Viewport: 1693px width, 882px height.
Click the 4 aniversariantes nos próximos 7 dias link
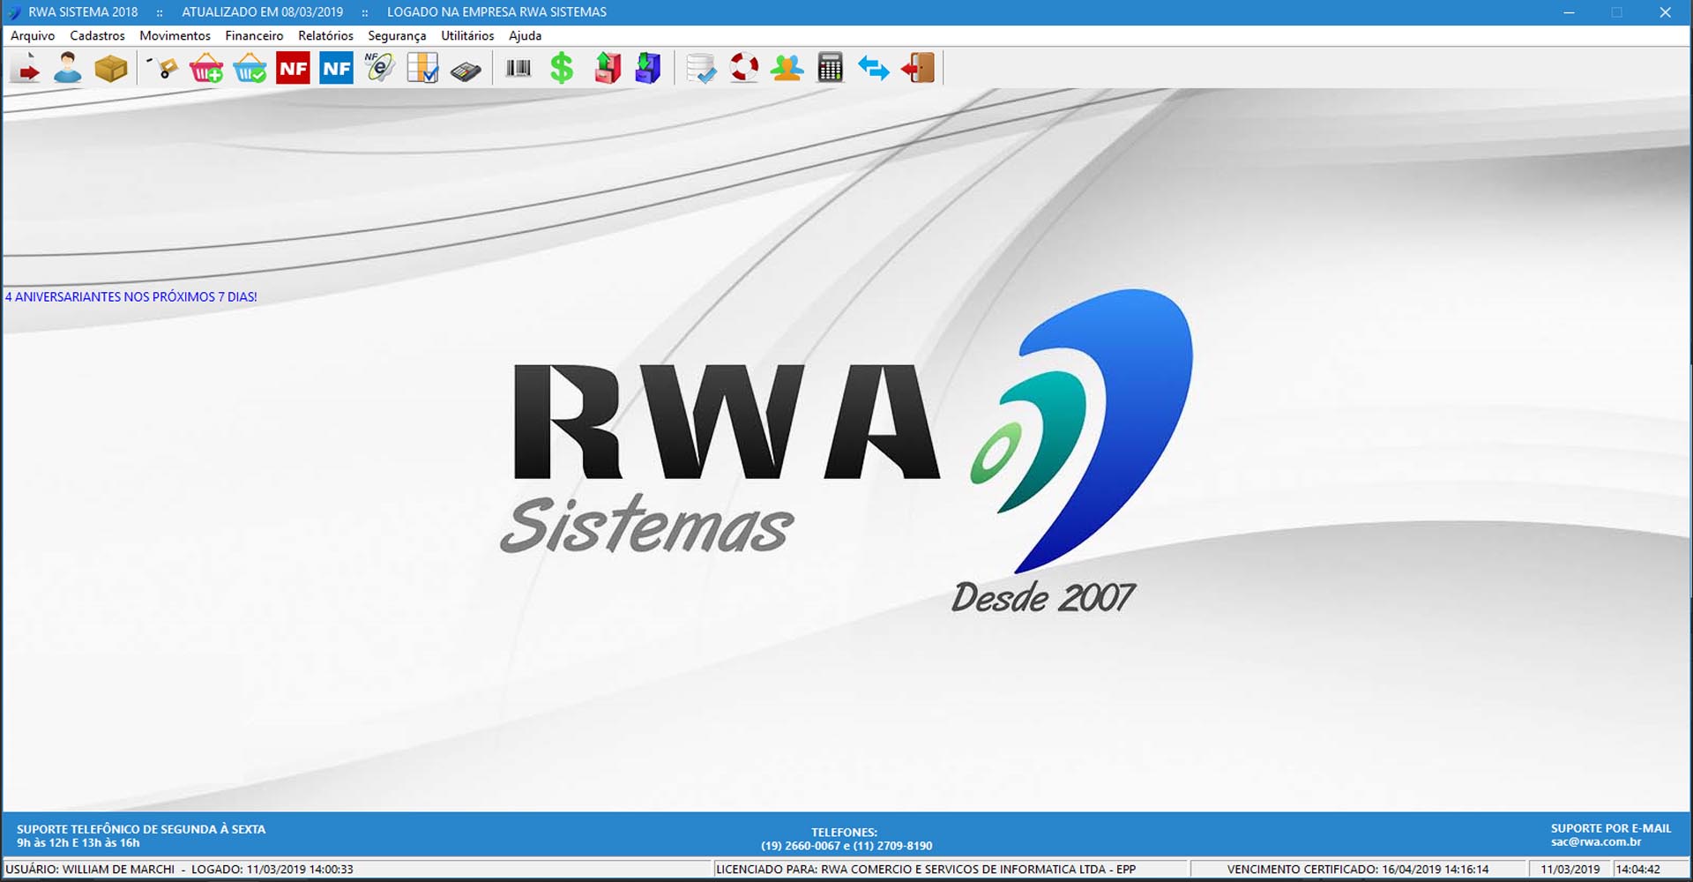point(131,297)
